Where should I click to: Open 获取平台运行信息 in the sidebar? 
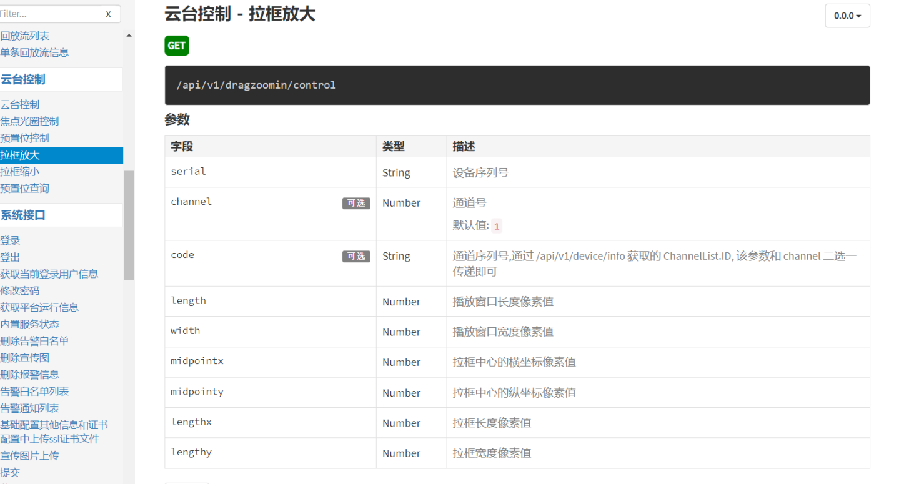point(39,308)
